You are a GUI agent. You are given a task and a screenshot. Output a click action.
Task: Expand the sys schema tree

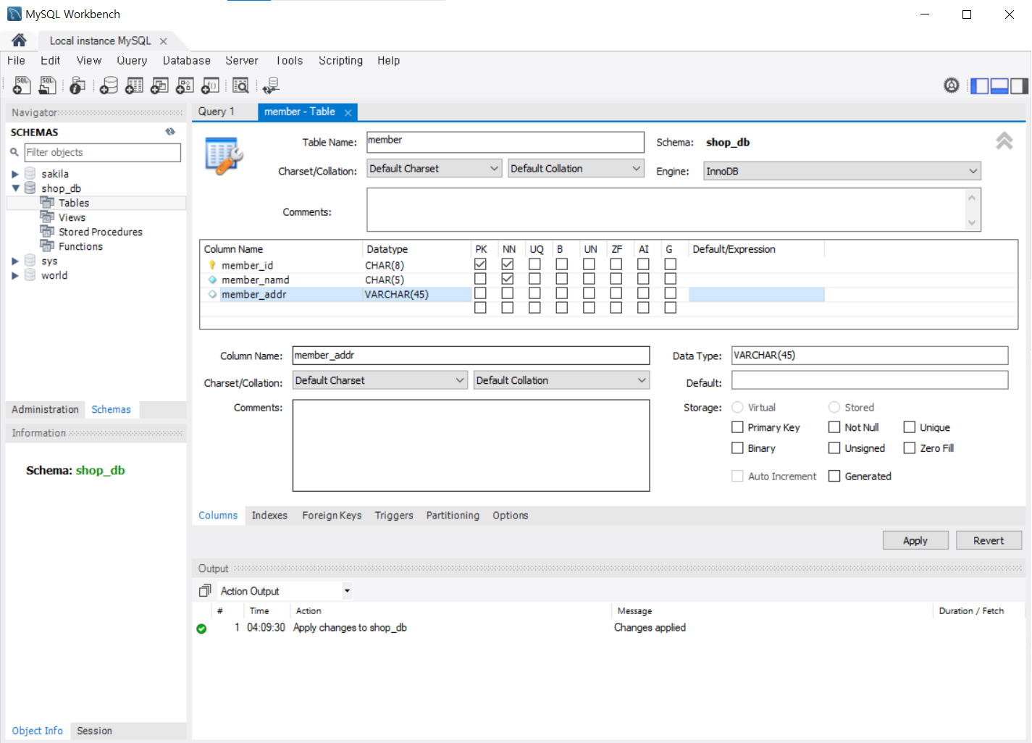[x=14, y=261]
